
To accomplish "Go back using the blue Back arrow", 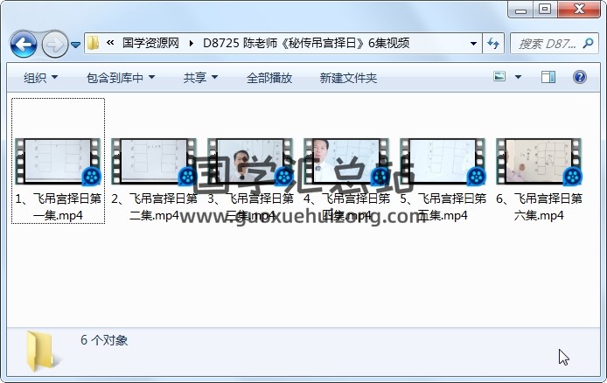I will (x=24, y=45).
